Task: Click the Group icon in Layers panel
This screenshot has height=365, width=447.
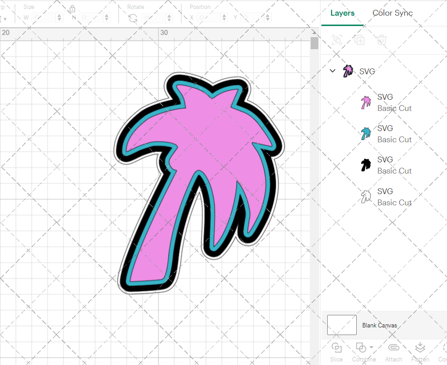Action: pyautogui.click(x=337, y=40)
